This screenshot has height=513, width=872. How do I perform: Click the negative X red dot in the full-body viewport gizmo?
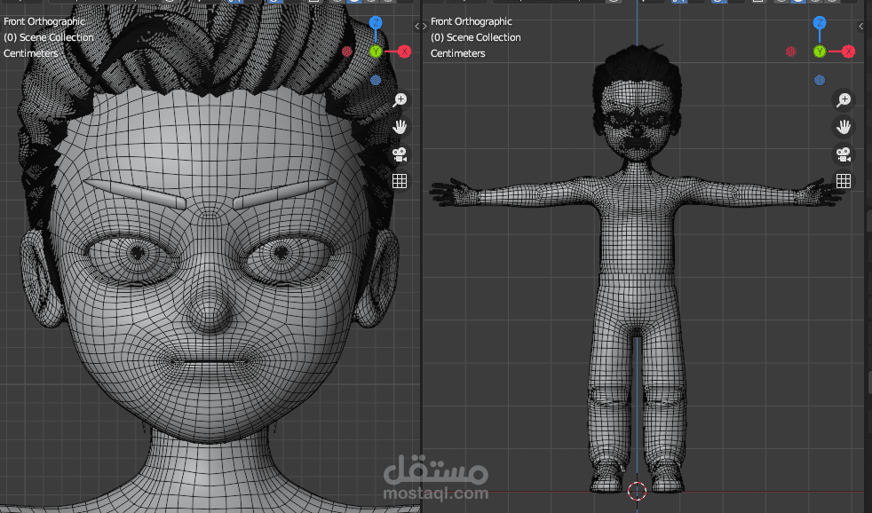[791, 51]
